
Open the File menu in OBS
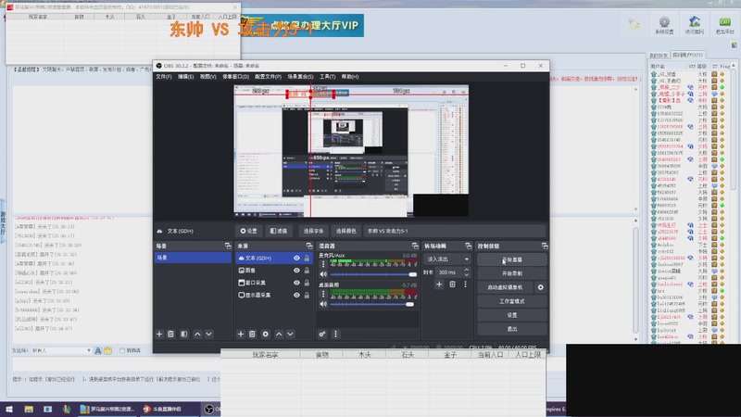164,77
